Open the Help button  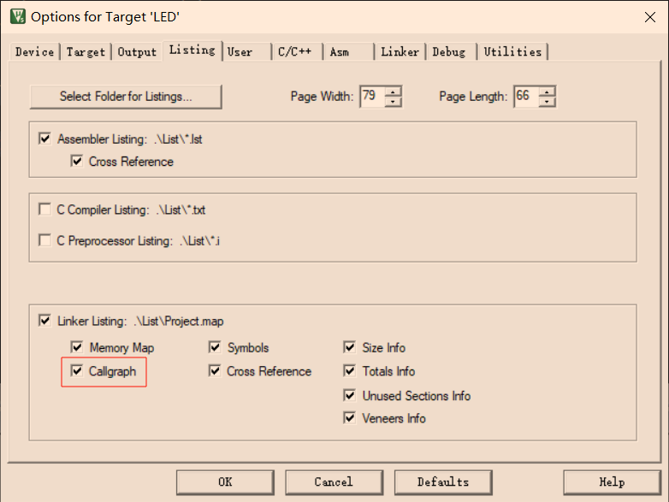click(x=613, y=482)
